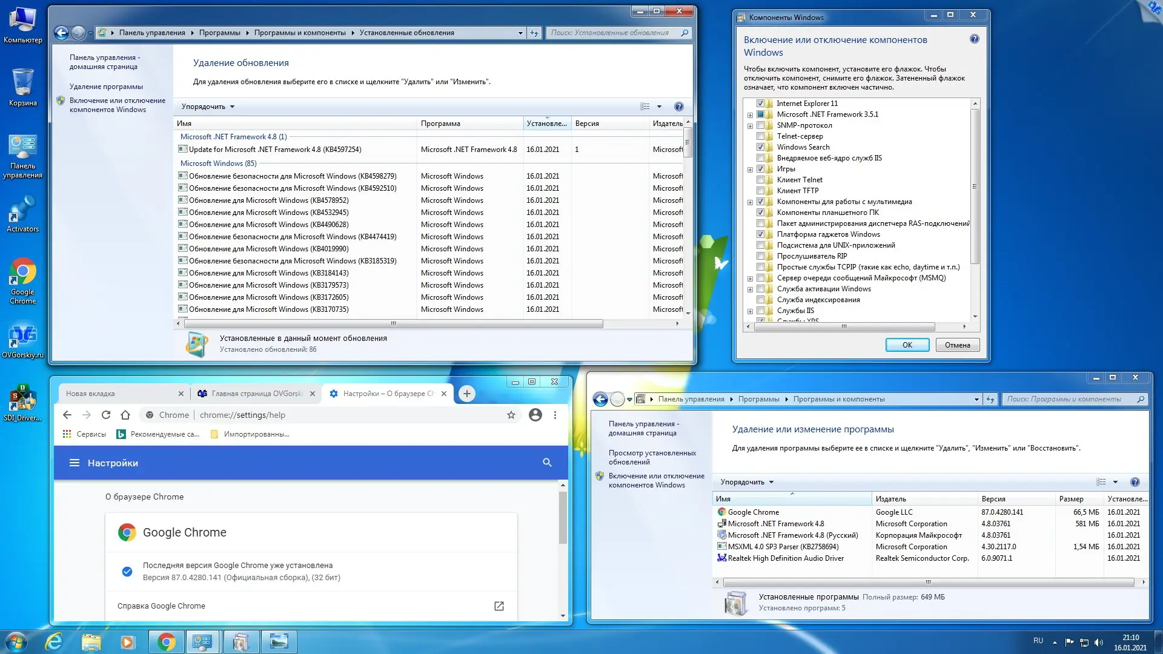This screenshot has width=1163, height=654.
Task: Click the Chrome home button icon
Action: pos(125,415)
